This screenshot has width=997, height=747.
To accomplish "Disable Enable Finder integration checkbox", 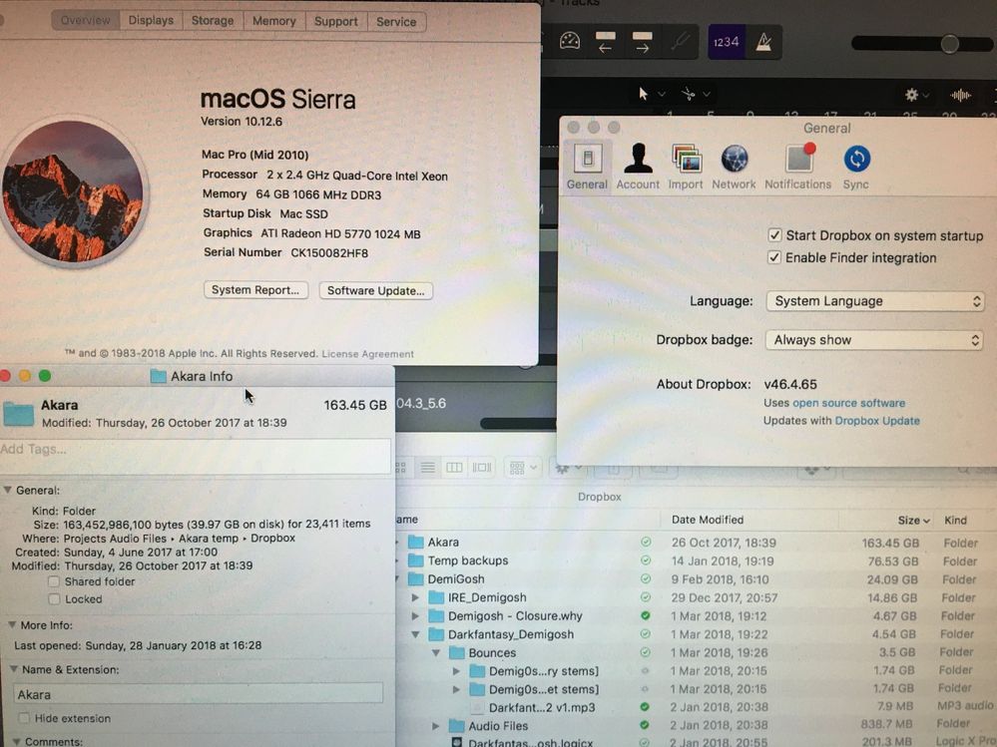I will (774, 257).
